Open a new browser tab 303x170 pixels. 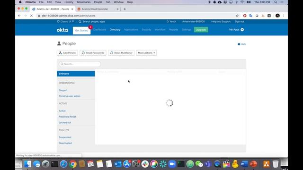point(125,9)
